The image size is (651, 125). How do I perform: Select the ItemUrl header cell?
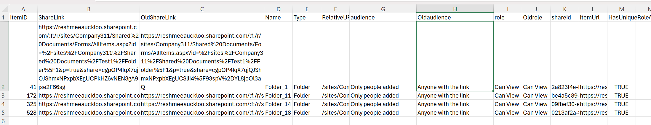click(593, 17)
